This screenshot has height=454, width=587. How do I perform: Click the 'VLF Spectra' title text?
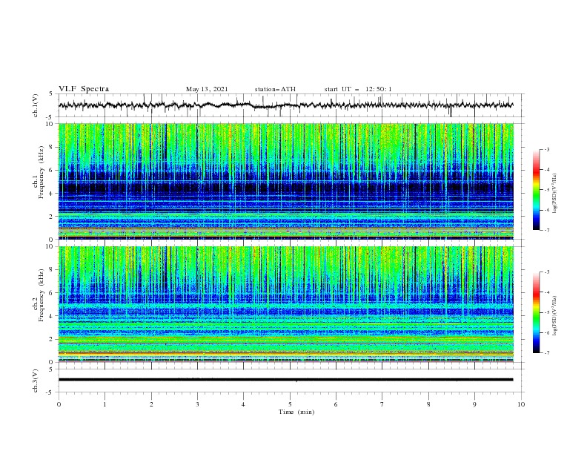(84, 89)
